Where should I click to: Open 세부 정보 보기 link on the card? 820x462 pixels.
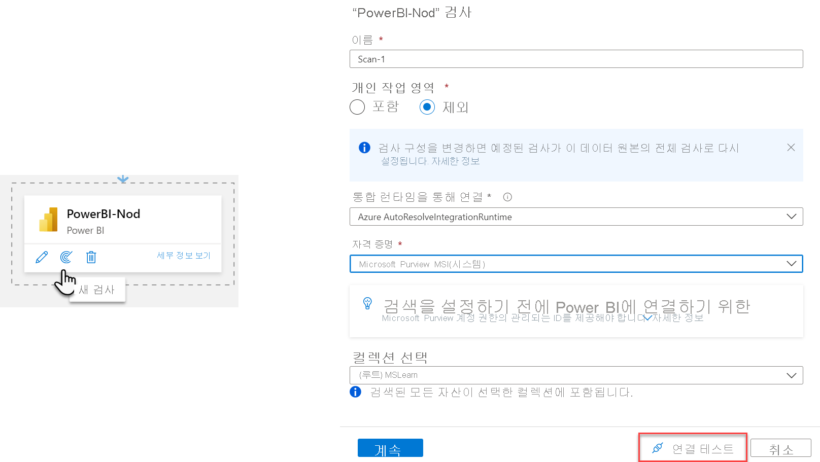184,256
